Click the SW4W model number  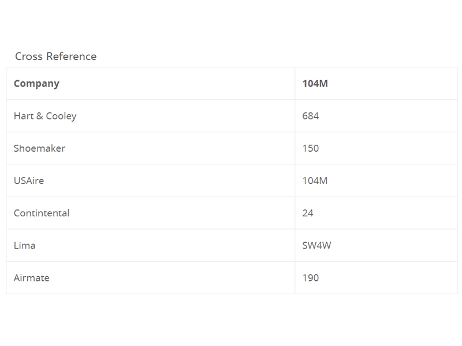point(316,245)
